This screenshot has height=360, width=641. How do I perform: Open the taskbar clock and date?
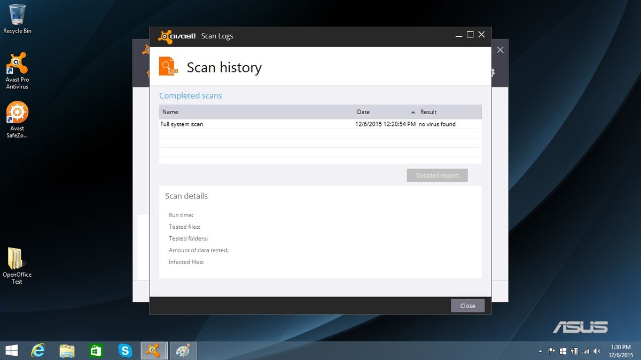(x=621, y=350)
